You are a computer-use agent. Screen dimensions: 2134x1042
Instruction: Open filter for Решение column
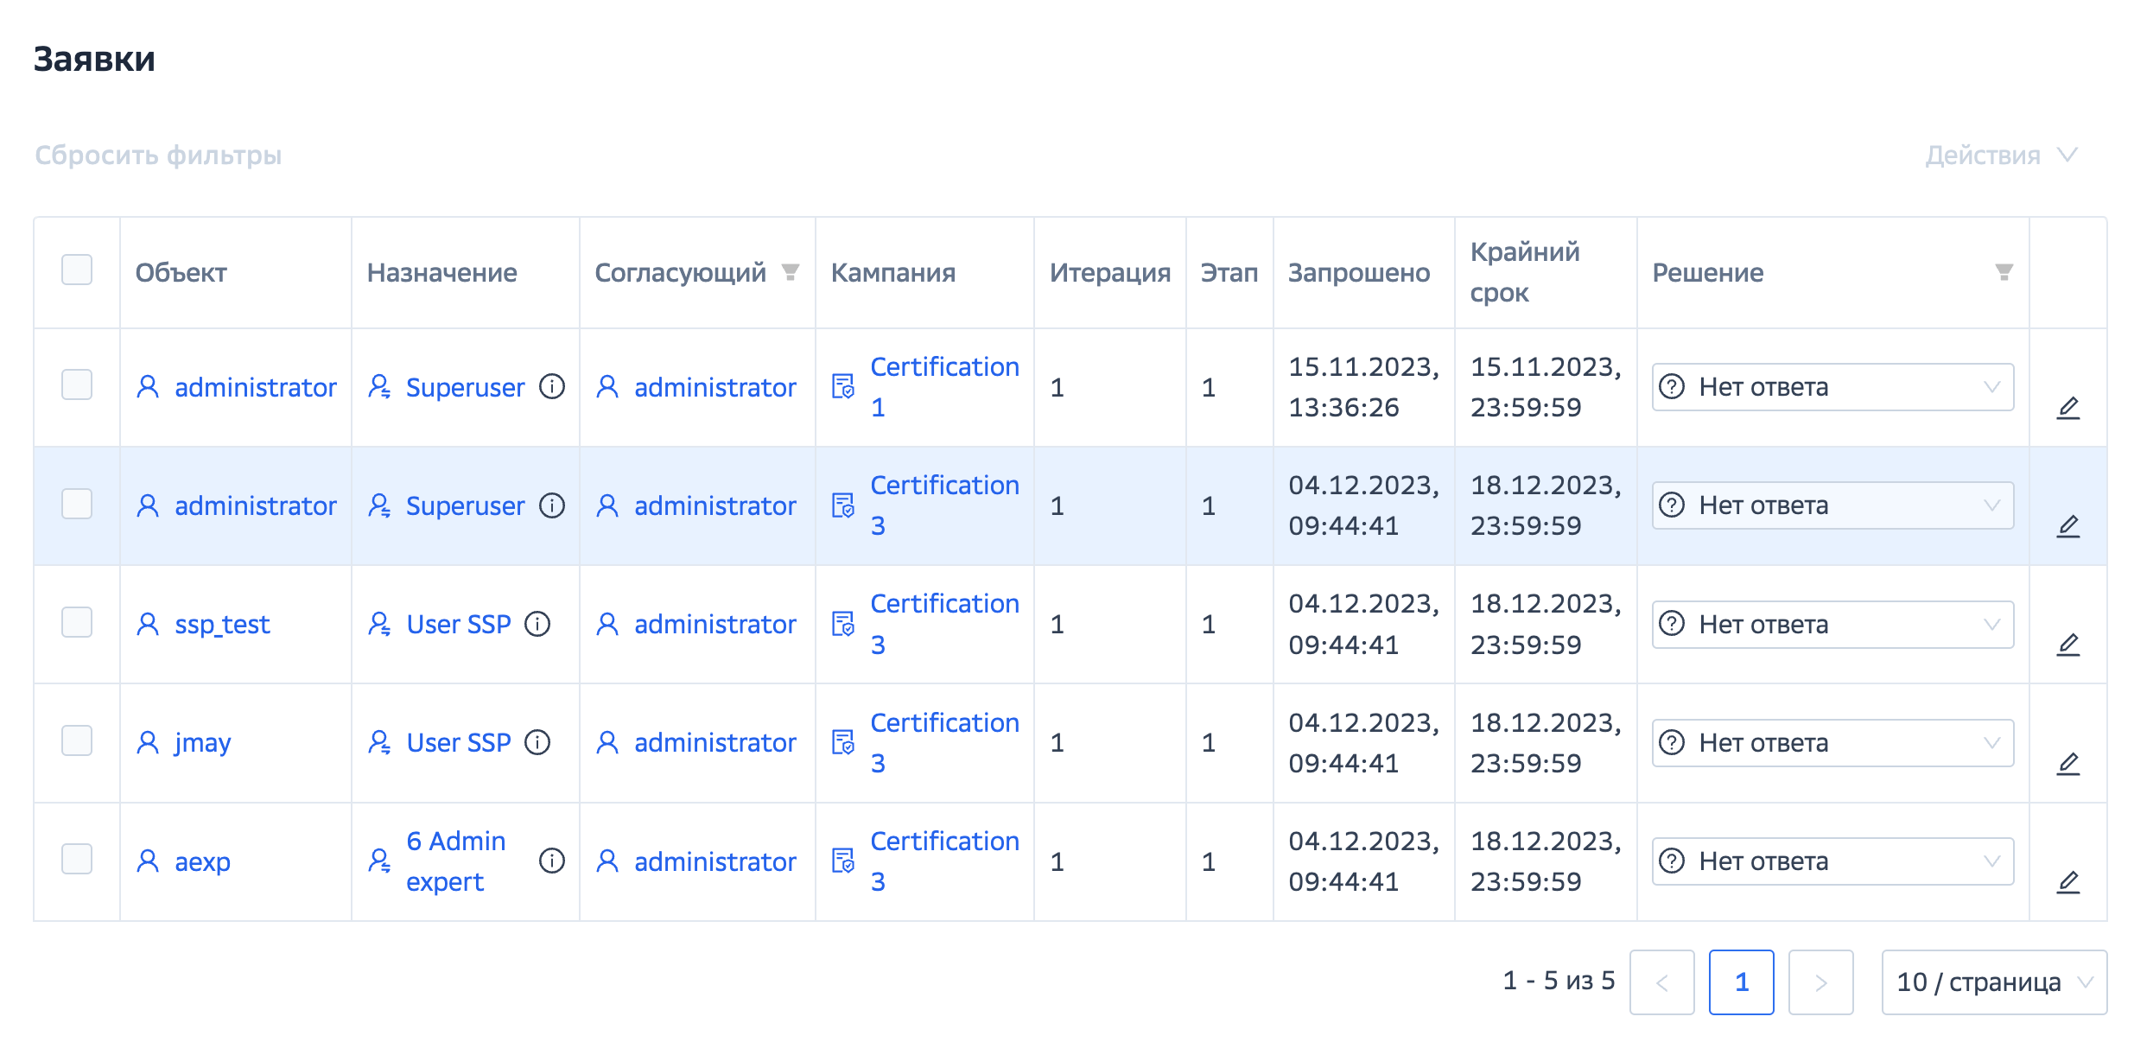[x=2004, y=272]
